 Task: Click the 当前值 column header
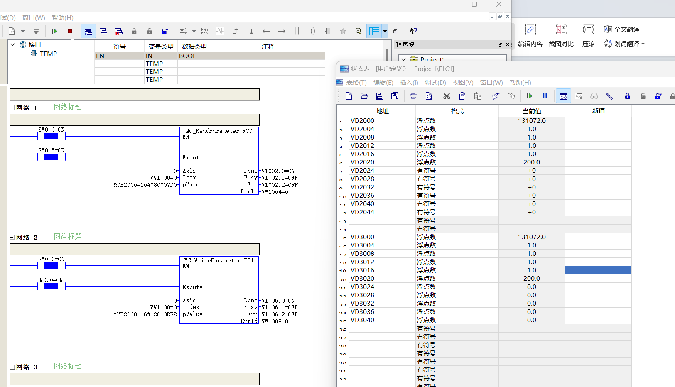click(532, 111)
